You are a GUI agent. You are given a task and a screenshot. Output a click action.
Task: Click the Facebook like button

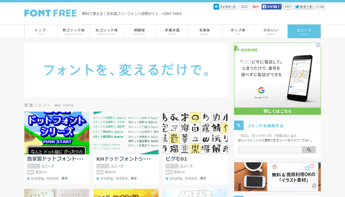(x=271, y=7)
